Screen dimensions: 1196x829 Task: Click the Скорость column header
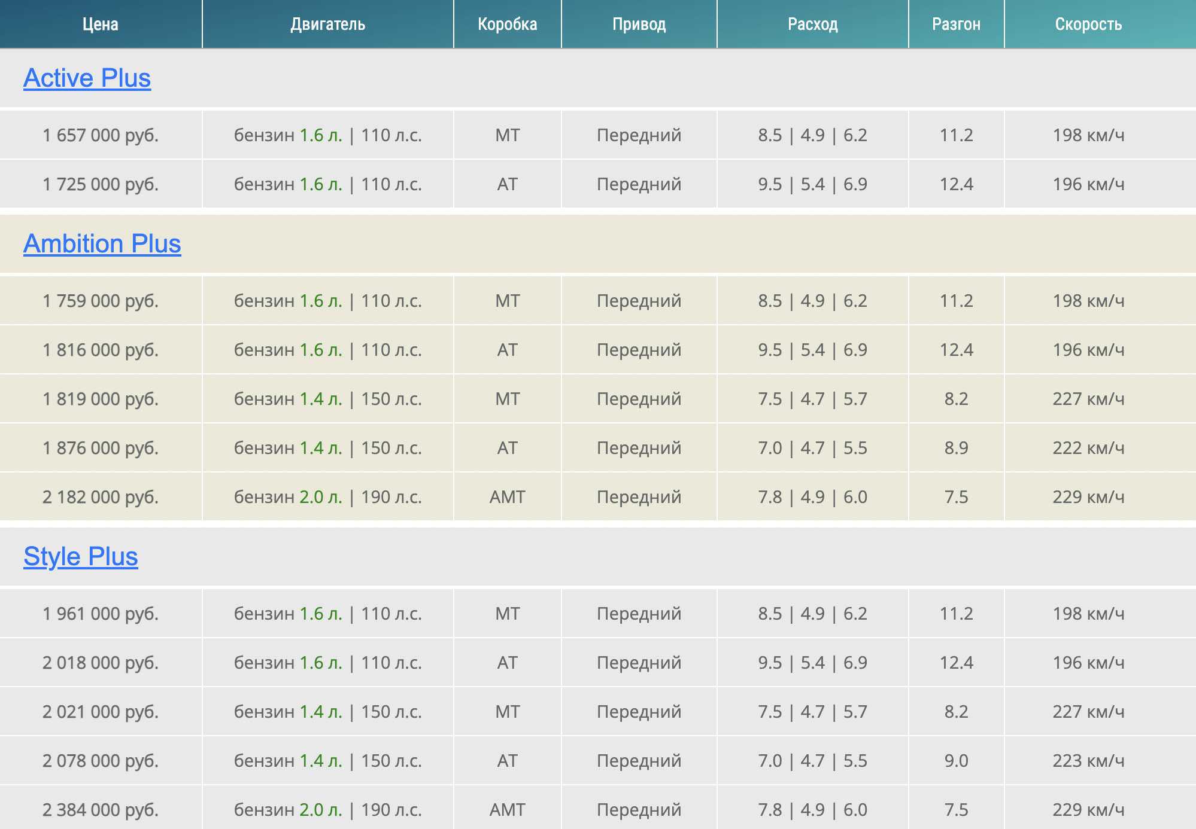pos(1088,25)
